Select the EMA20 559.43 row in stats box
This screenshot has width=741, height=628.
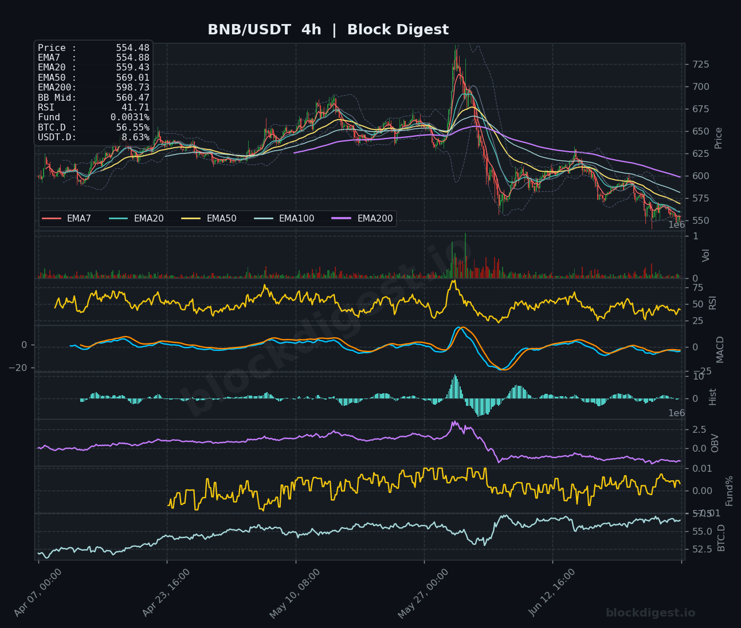pyautogui.click(x=93, y=68)
